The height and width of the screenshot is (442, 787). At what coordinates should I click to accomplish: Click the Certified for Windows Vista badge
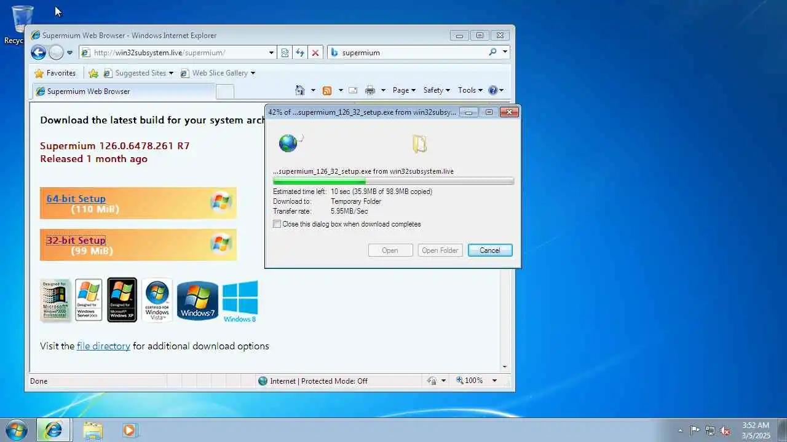coord(157,300)
